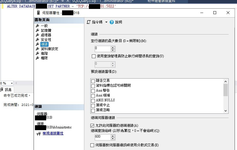Open the 安全性 settings page
237x150 pixels.
(46, 40)
